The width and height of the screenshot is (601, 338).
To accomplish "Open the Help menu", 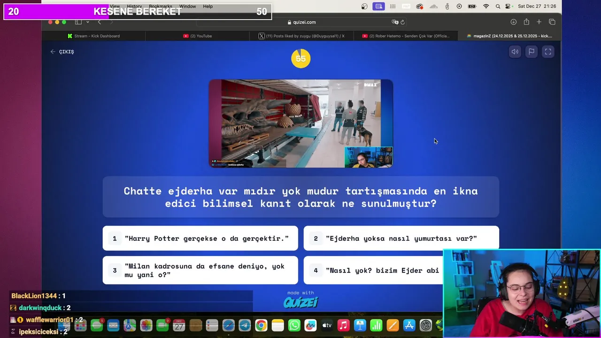I will [208, 6].
